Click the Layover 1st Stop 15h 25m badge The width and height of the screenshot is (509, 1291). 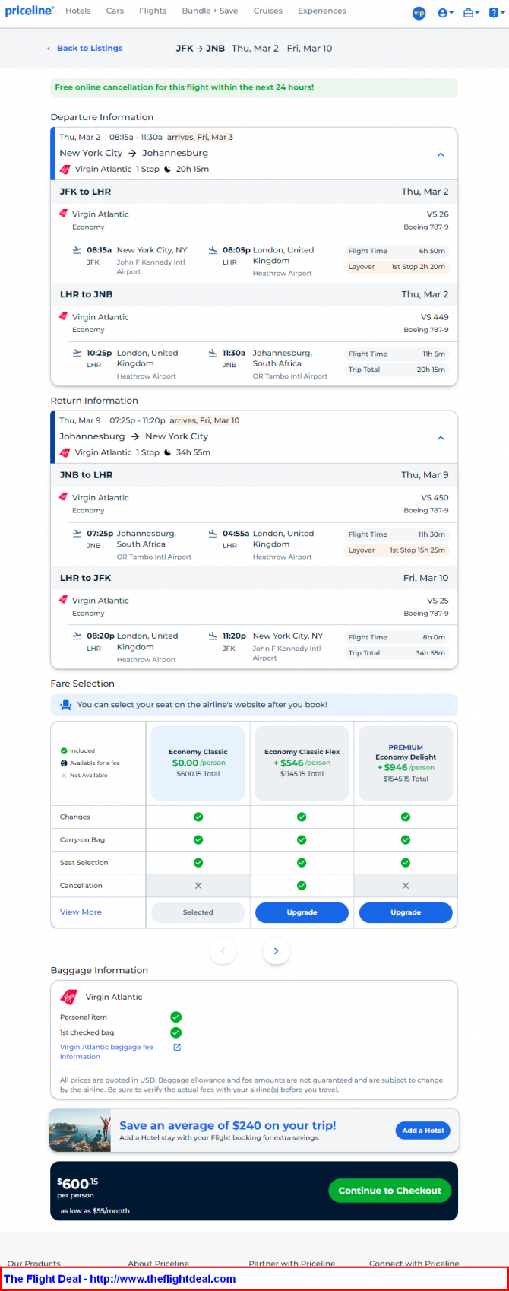tap(397, 550)
